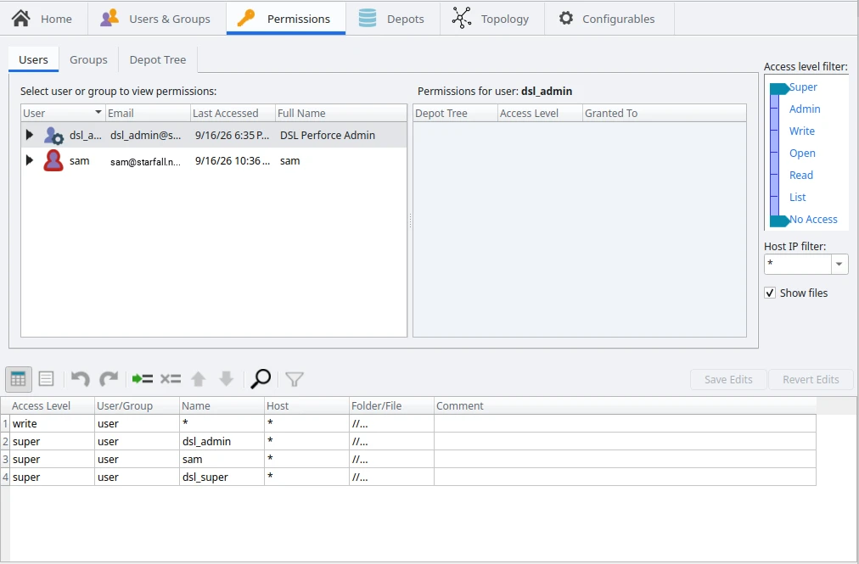The width and height of the screenshot is (859, 564).
Task: Click the Revert Edits button
Action: coord(811,379)
